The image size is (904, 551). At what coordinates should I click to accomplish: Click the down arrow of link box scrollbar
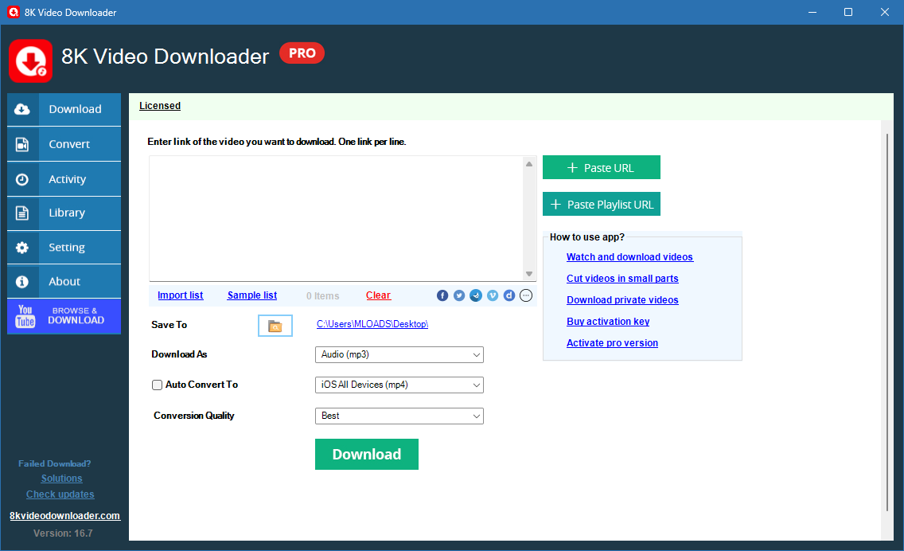point(529,274)
